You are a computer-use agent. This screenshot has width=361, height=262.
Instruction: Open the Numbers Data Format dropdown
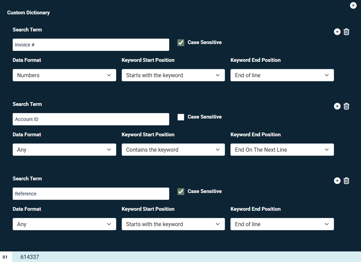(64, 75)
